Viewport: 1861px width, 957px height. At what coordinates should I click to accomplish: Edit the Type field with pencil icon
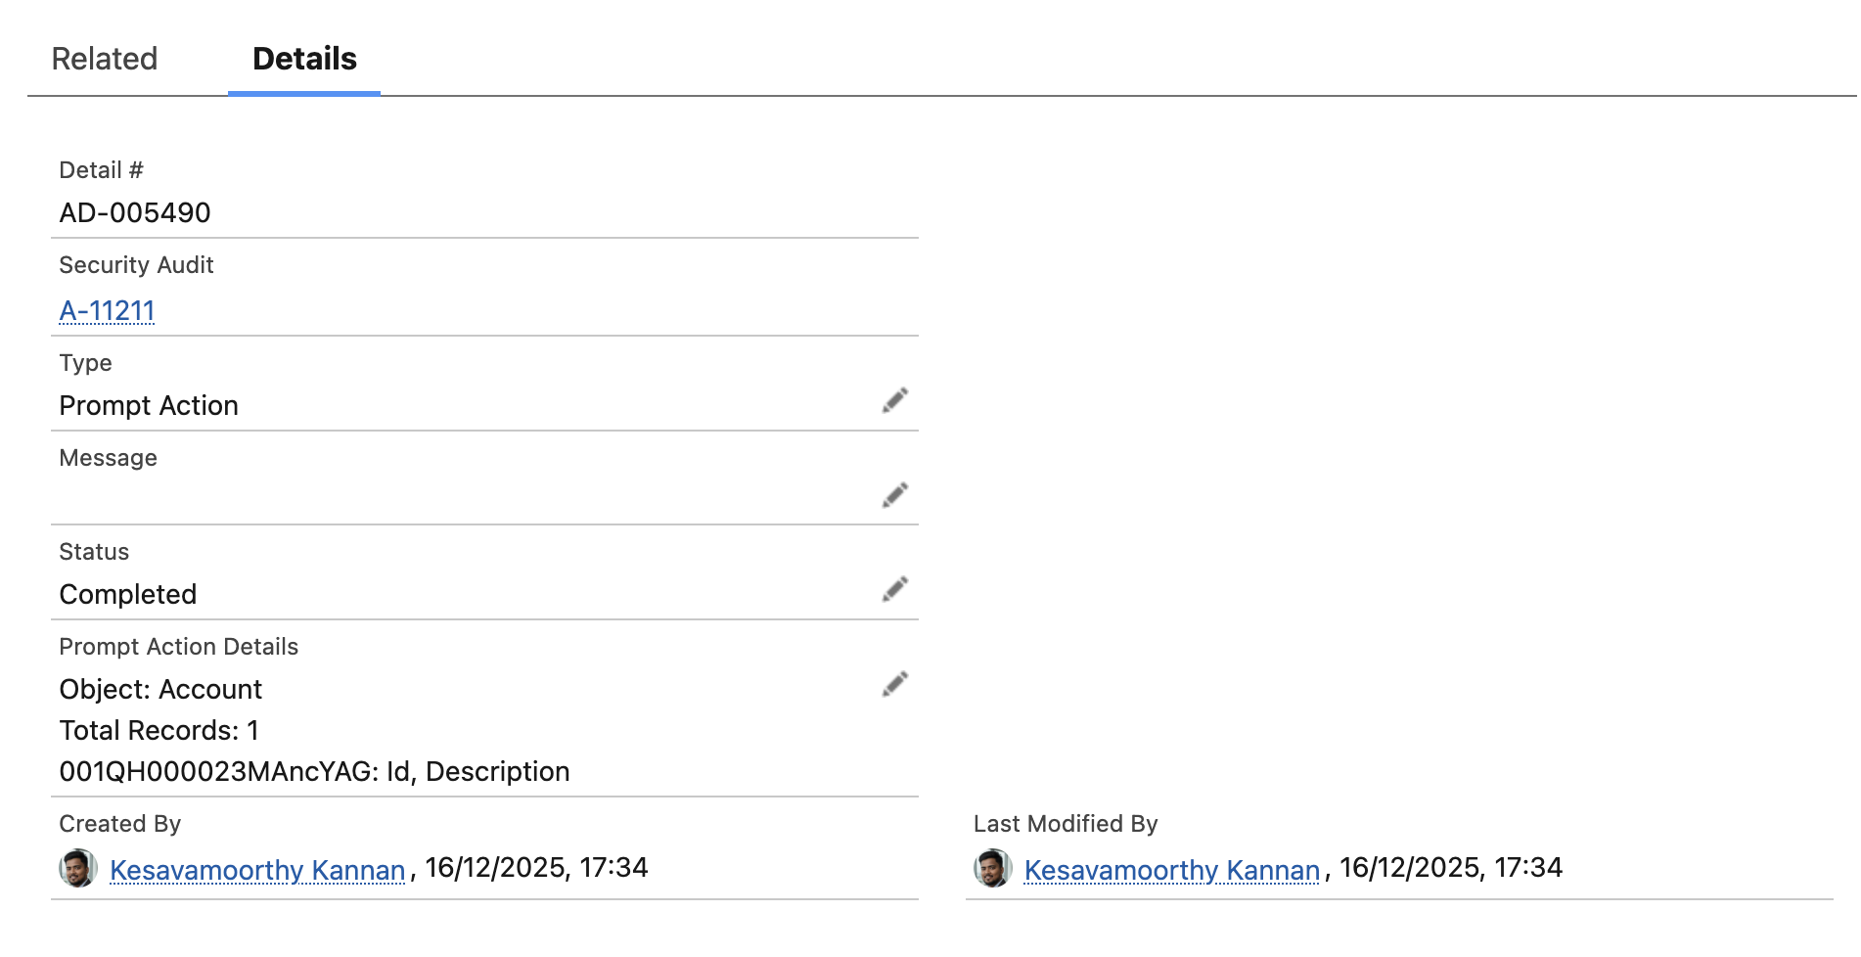coord(894,400)
